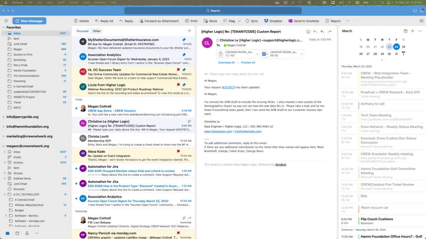Select the Other tab

click(x=97, y=31)
